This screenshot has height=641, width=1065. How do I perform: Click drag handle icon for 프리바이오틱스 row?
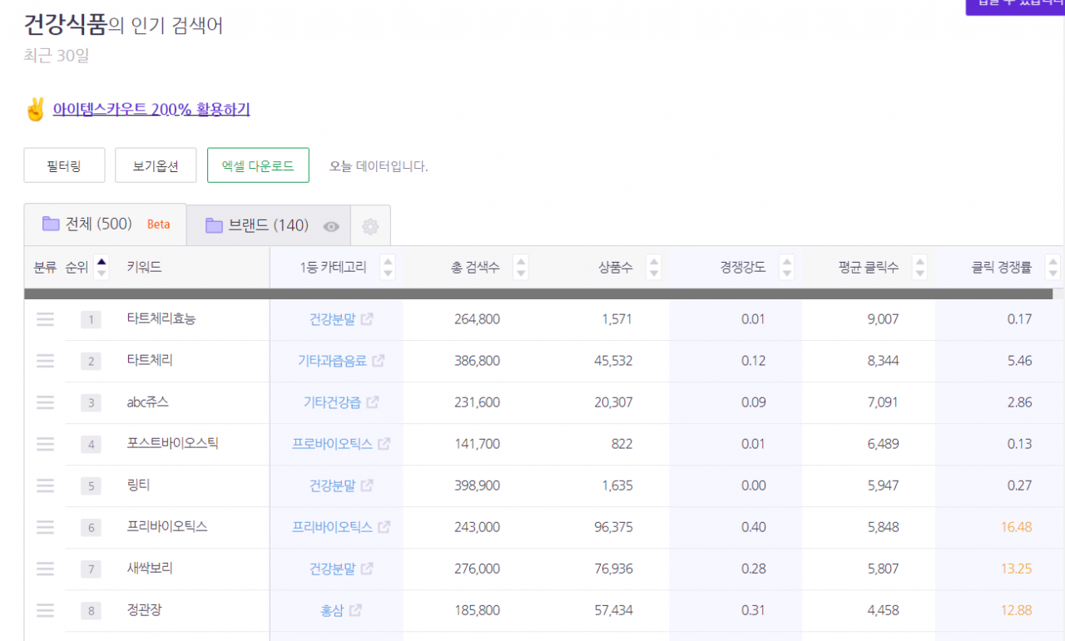45,527
